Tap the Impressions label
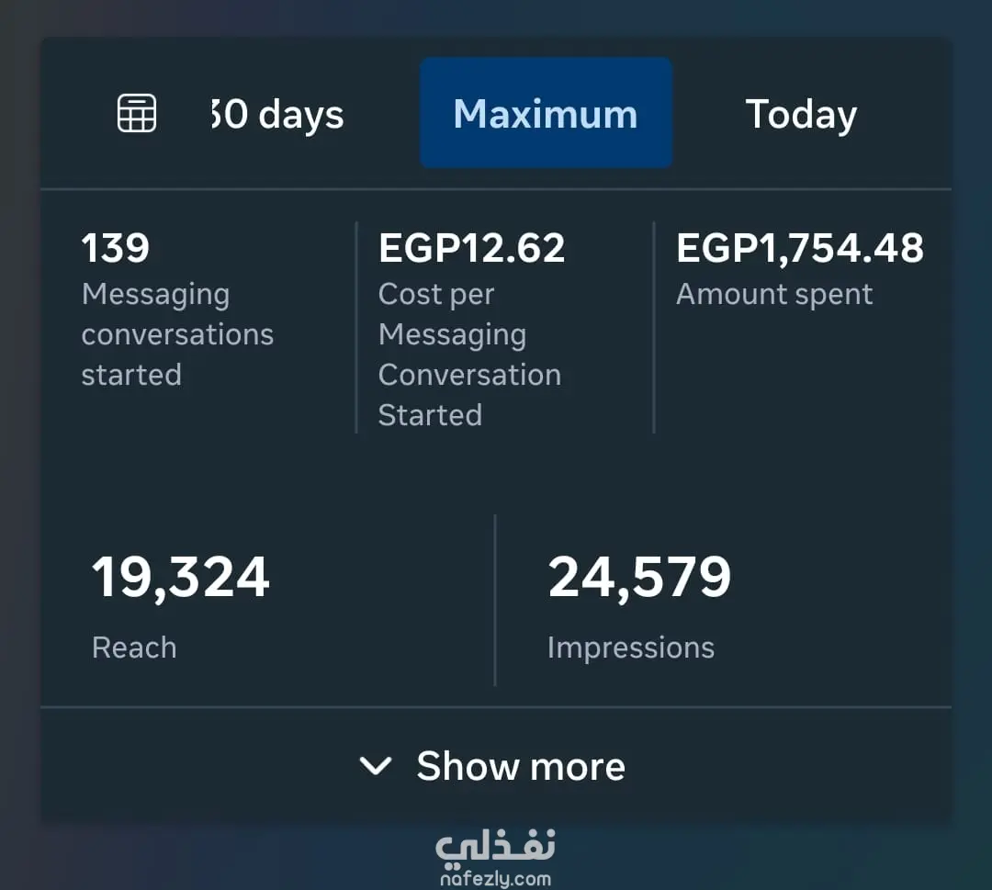The width and height of the screenshot is (992, 890). (x=630, y=648)
